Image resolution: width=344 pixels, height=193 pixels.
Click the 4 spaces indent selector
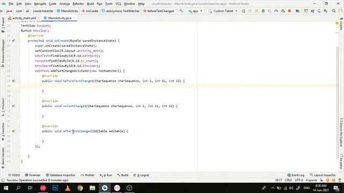[312, 180]
